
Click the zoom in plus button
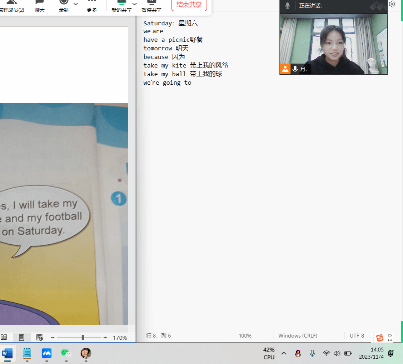pyautogui.click(x=105, y=338)
